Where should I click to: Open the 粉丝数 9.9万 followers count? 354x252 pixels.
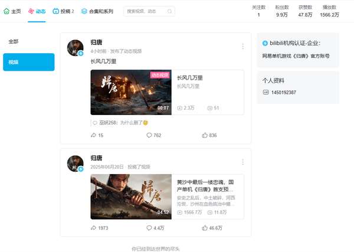pyautogui.click(x=282, y=11)
